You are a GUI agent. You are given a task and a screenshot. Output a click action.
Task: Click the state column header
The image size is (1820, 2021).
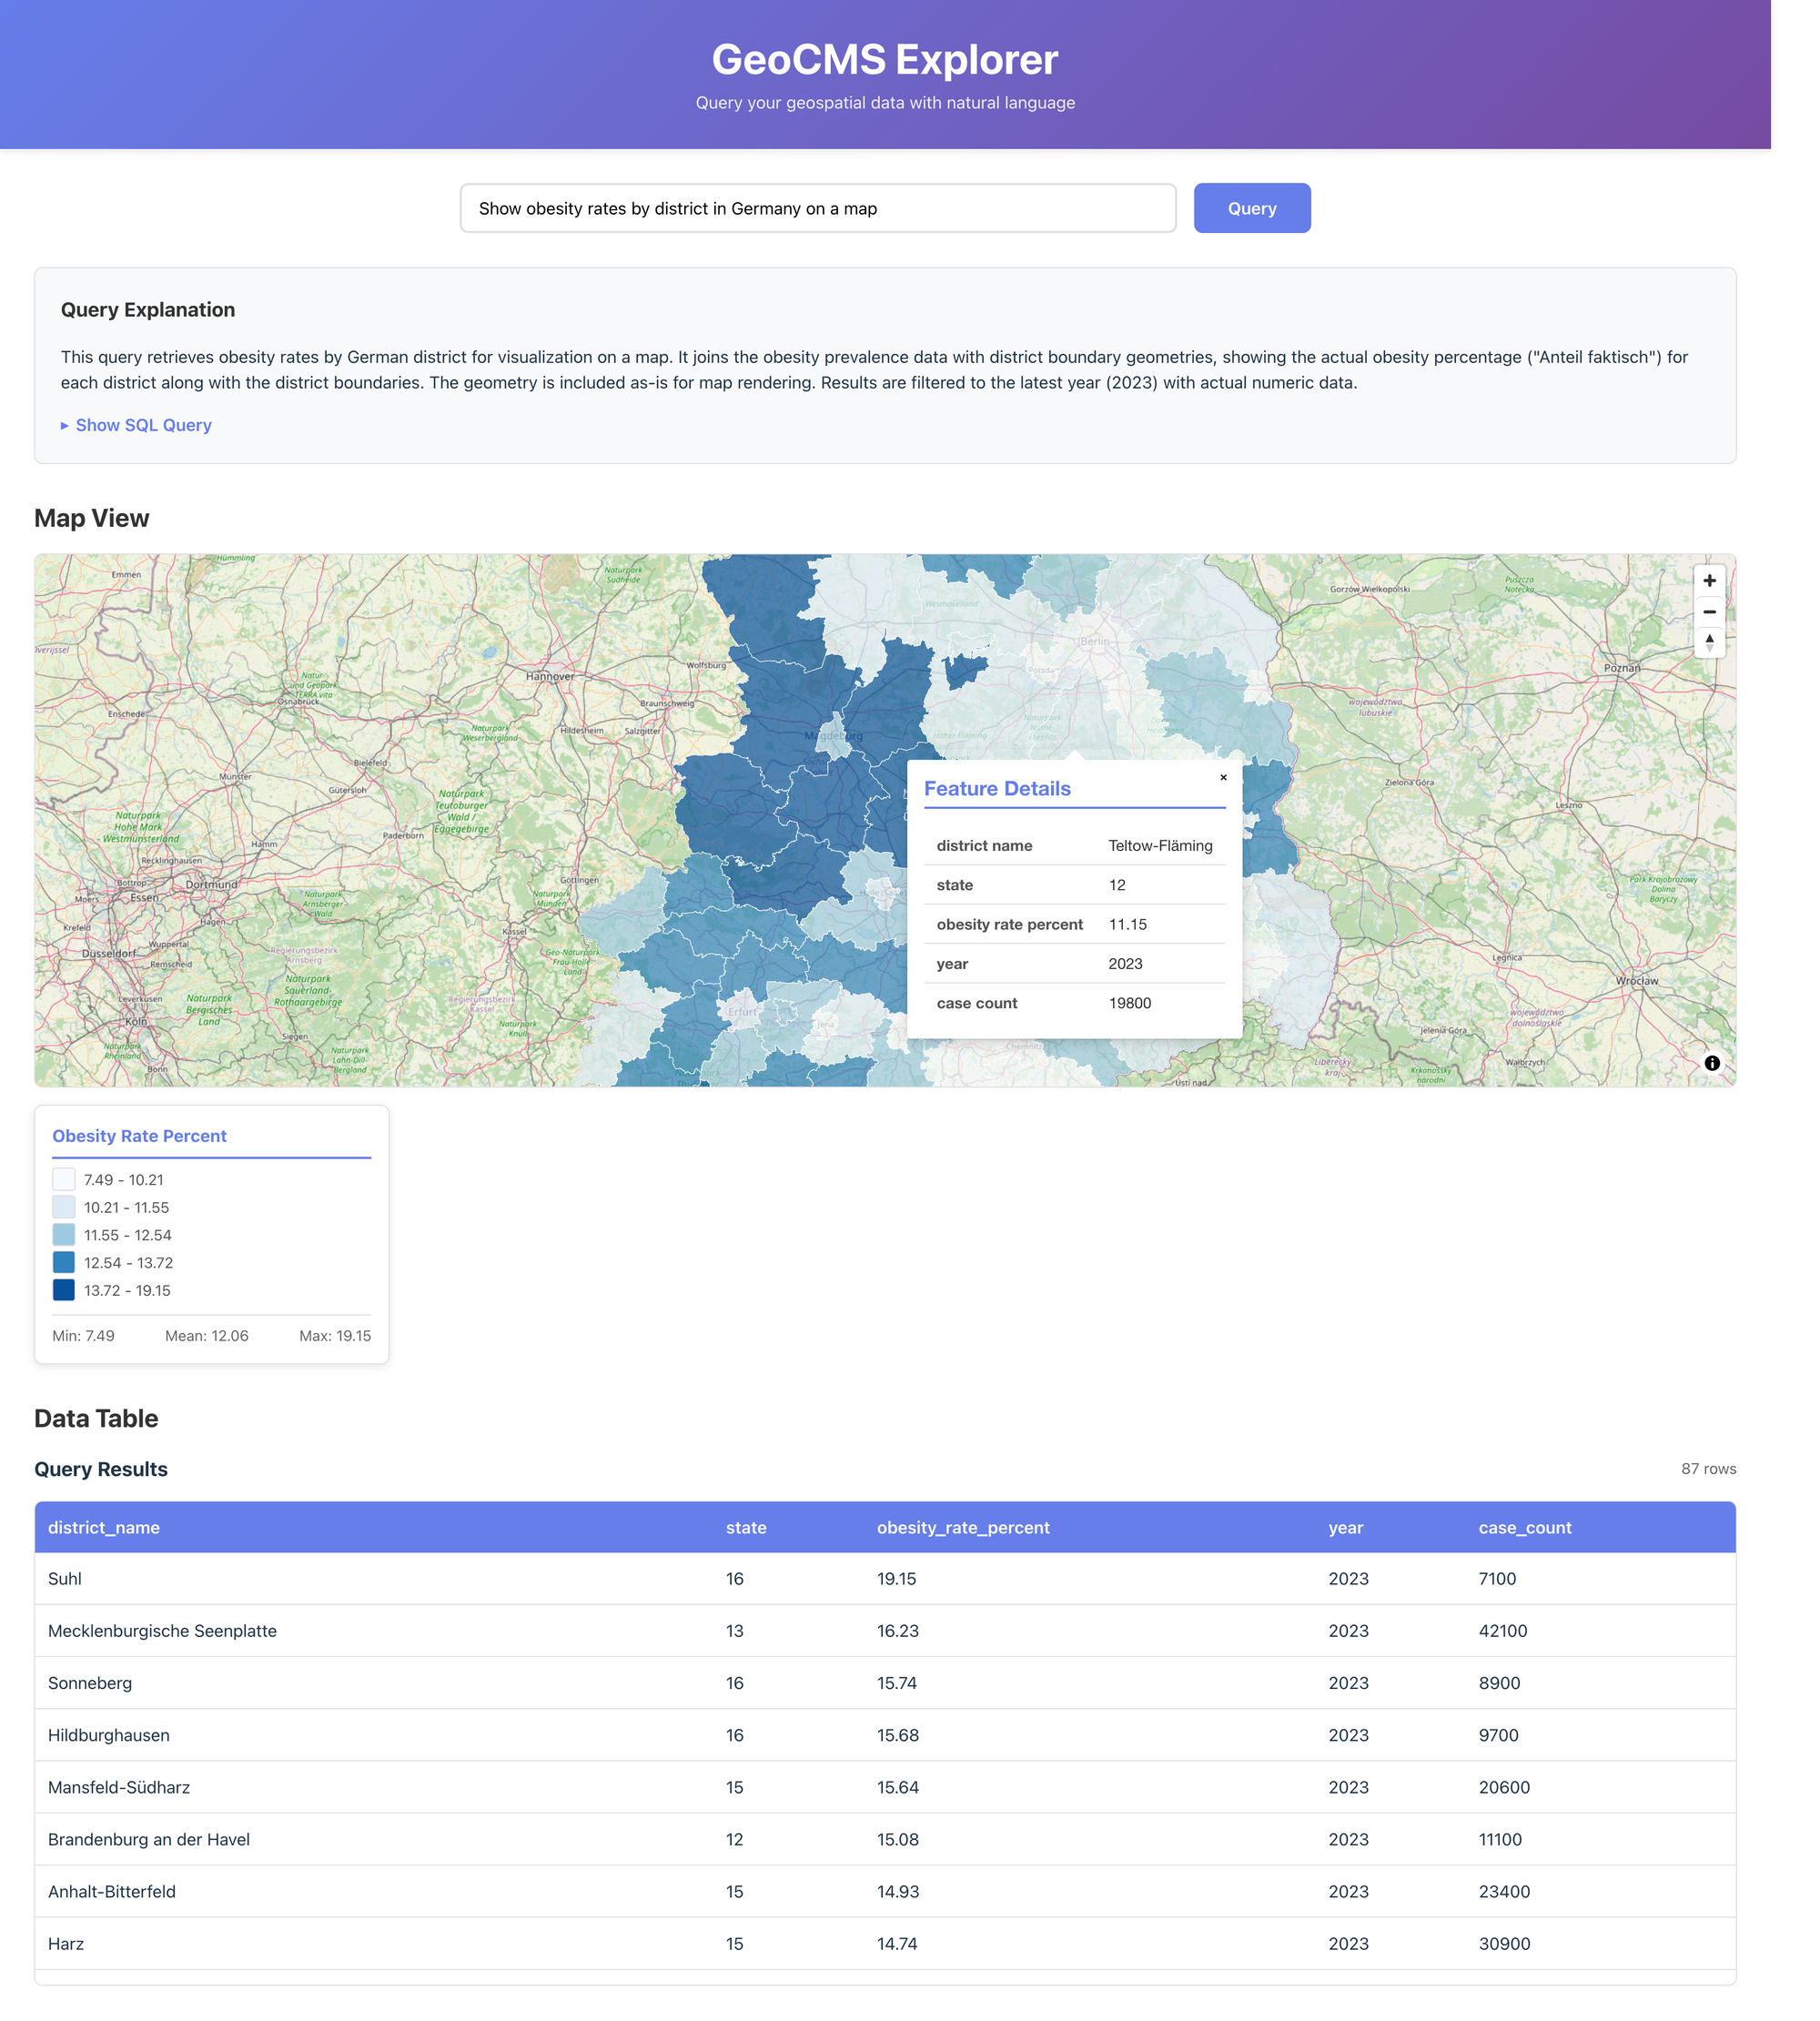click(745, 1527)
